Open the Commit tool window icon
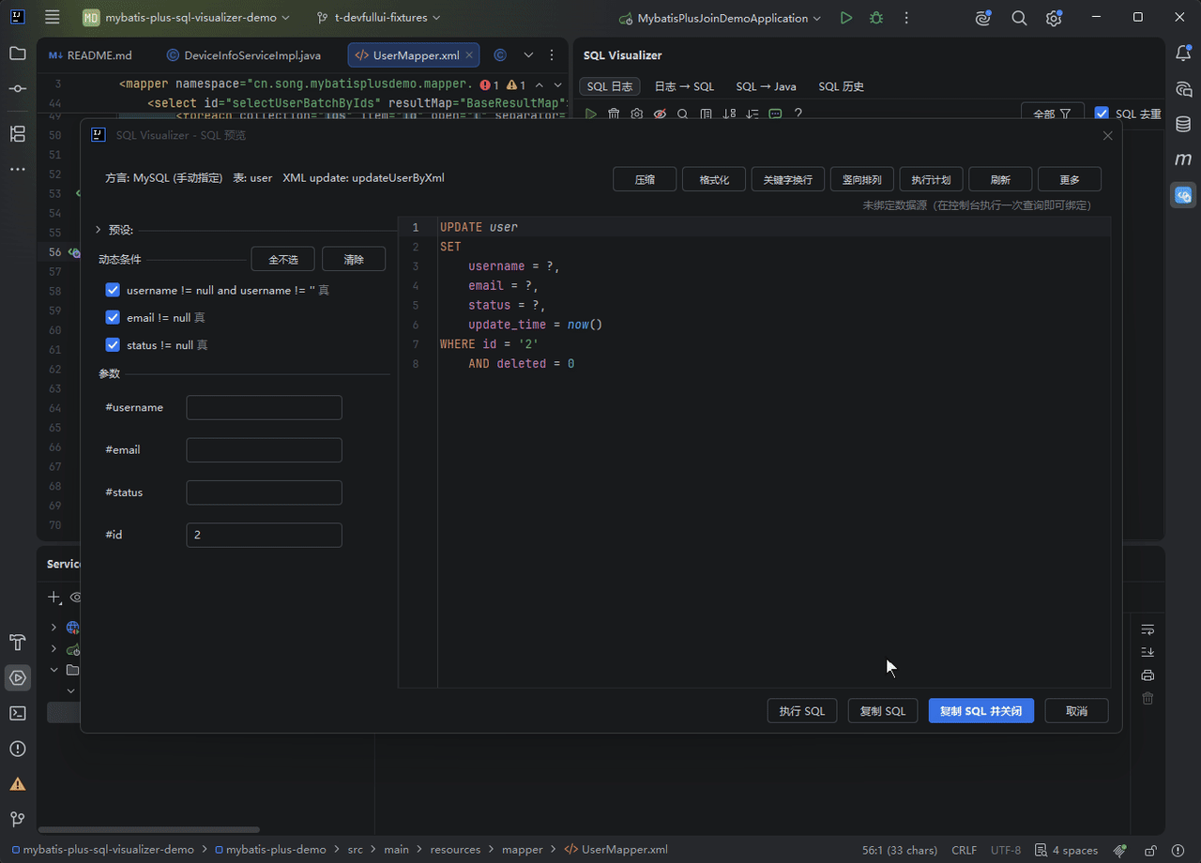 18,88
